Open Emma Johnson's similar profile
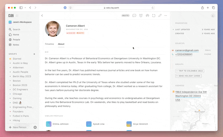 (x=60, y=124)
